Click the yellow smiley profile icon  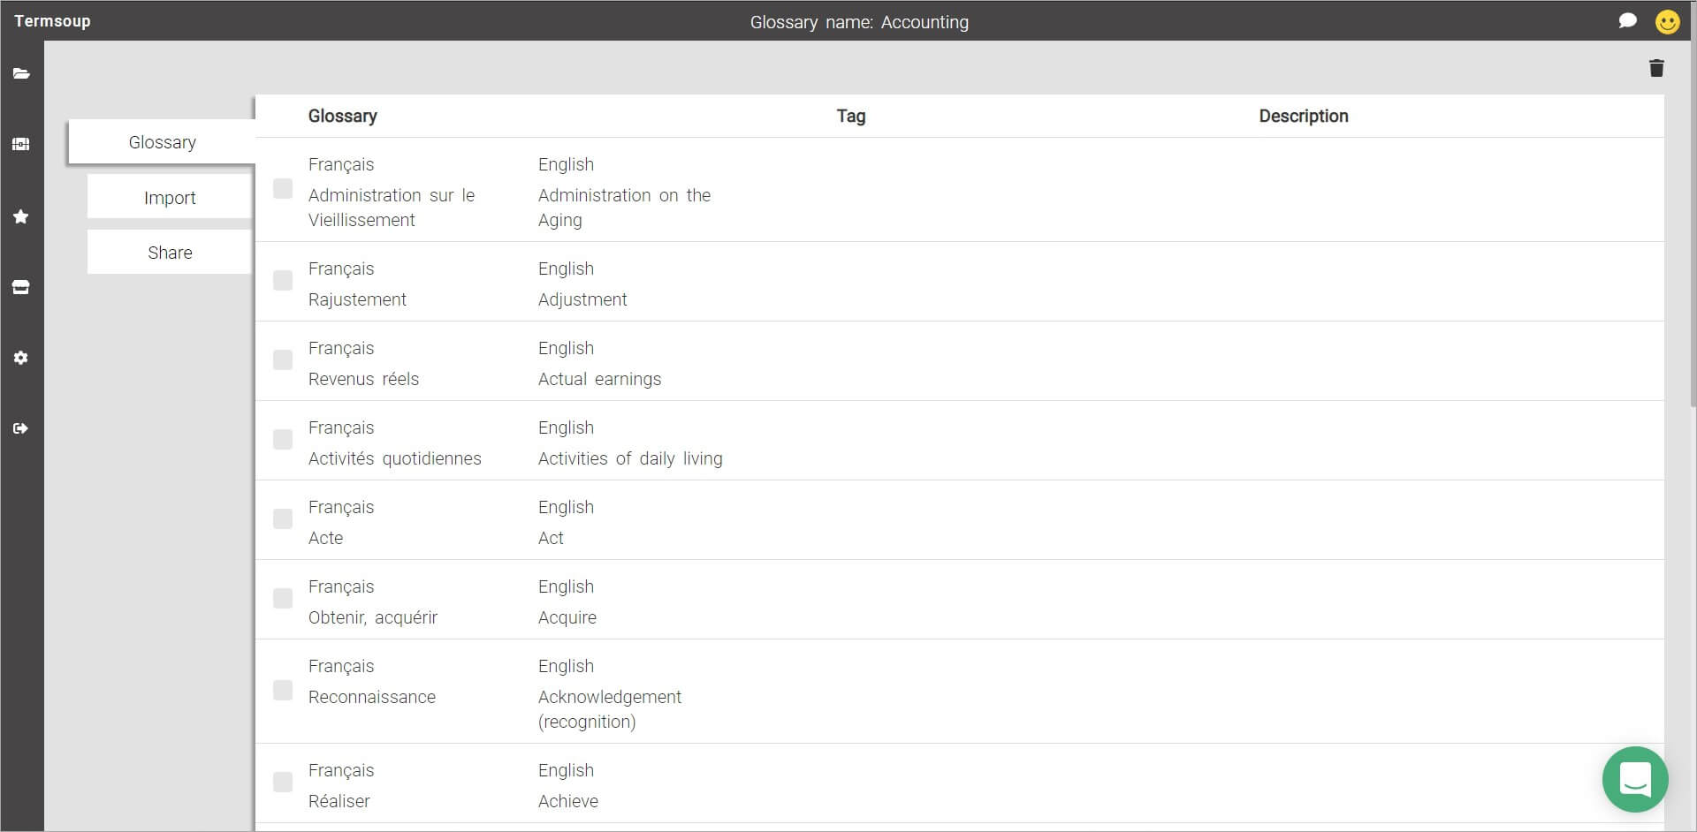click(1667, 21)
